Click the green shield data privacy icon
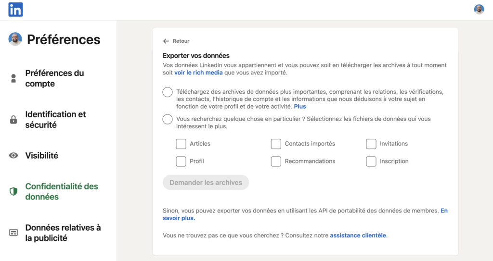This screenshot has width=493, height=261. (x=13, y=191)
